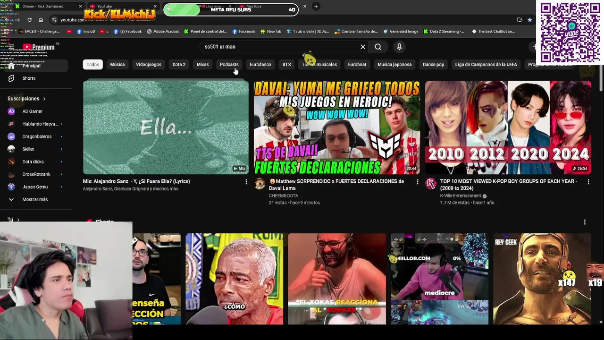This screenshot has width=604, height=340.
Task: Reload the page in browser
Action: click(29, 20)
